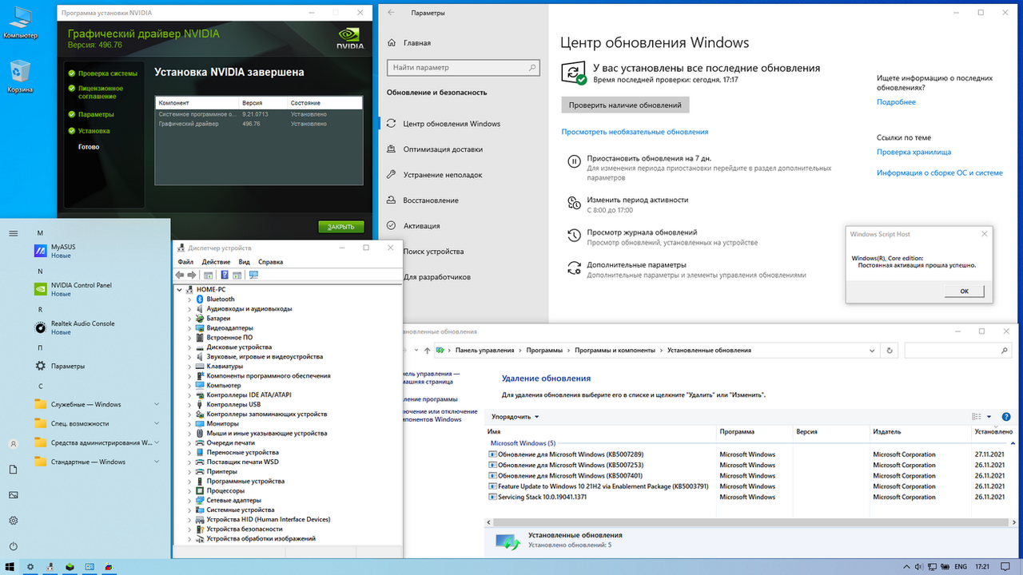
Task: Click update history clock icon
Action: point(574,235)
